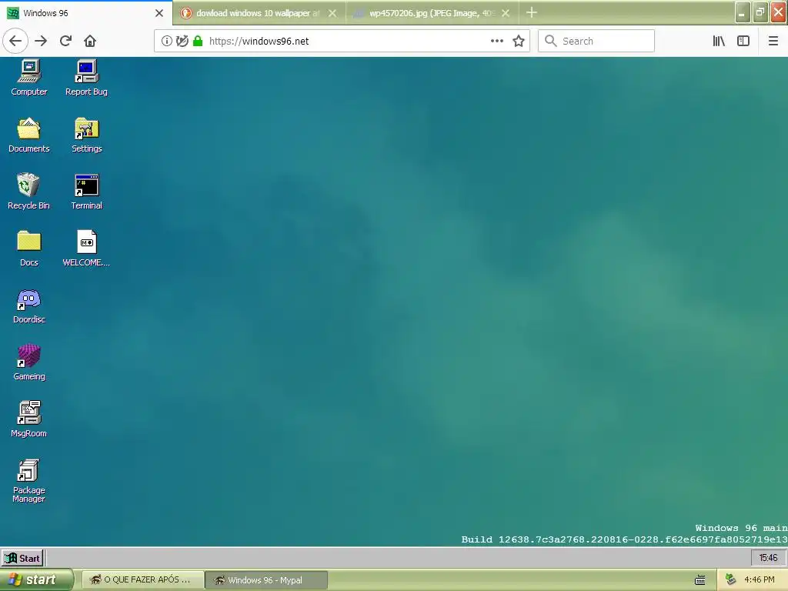The width and height of the screenshot is (788, 591).
Task: Switch to dowload windows 10 wallpaper tab
Action: [259, 13]
